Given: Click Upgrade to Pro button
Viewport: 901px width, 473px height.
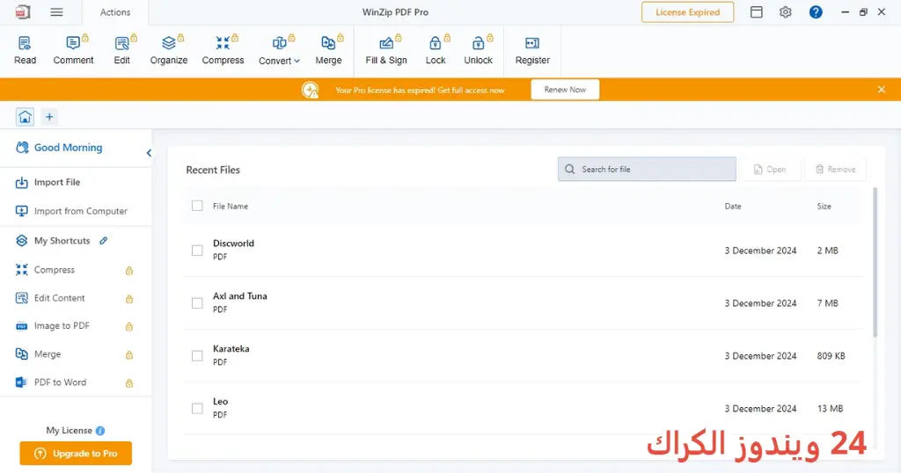Looking at the screenshot, I should coord(76,454).
